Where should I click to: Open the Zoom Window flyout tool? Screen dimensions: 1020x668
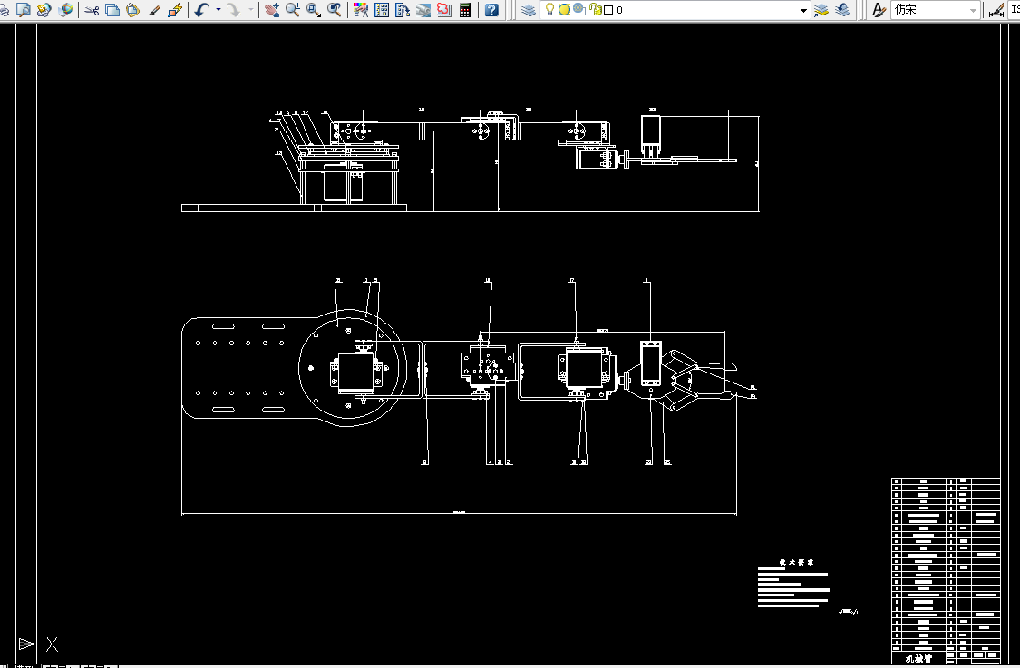[x=314, y=10]
